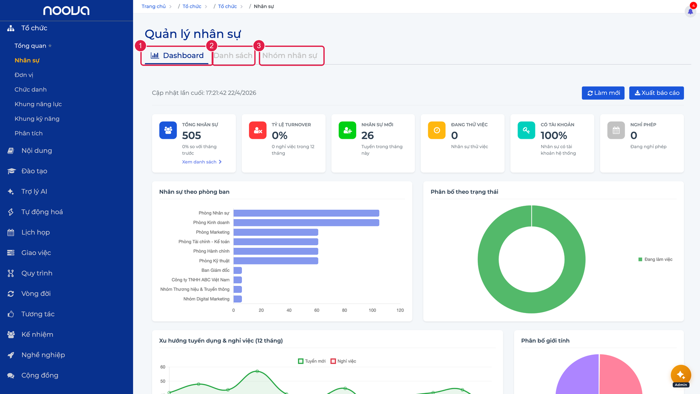The width and height of the screenshot is (700, 394).
Task: Toggle the Tuyển mới legend series
Action: click(x=312, y=361)
